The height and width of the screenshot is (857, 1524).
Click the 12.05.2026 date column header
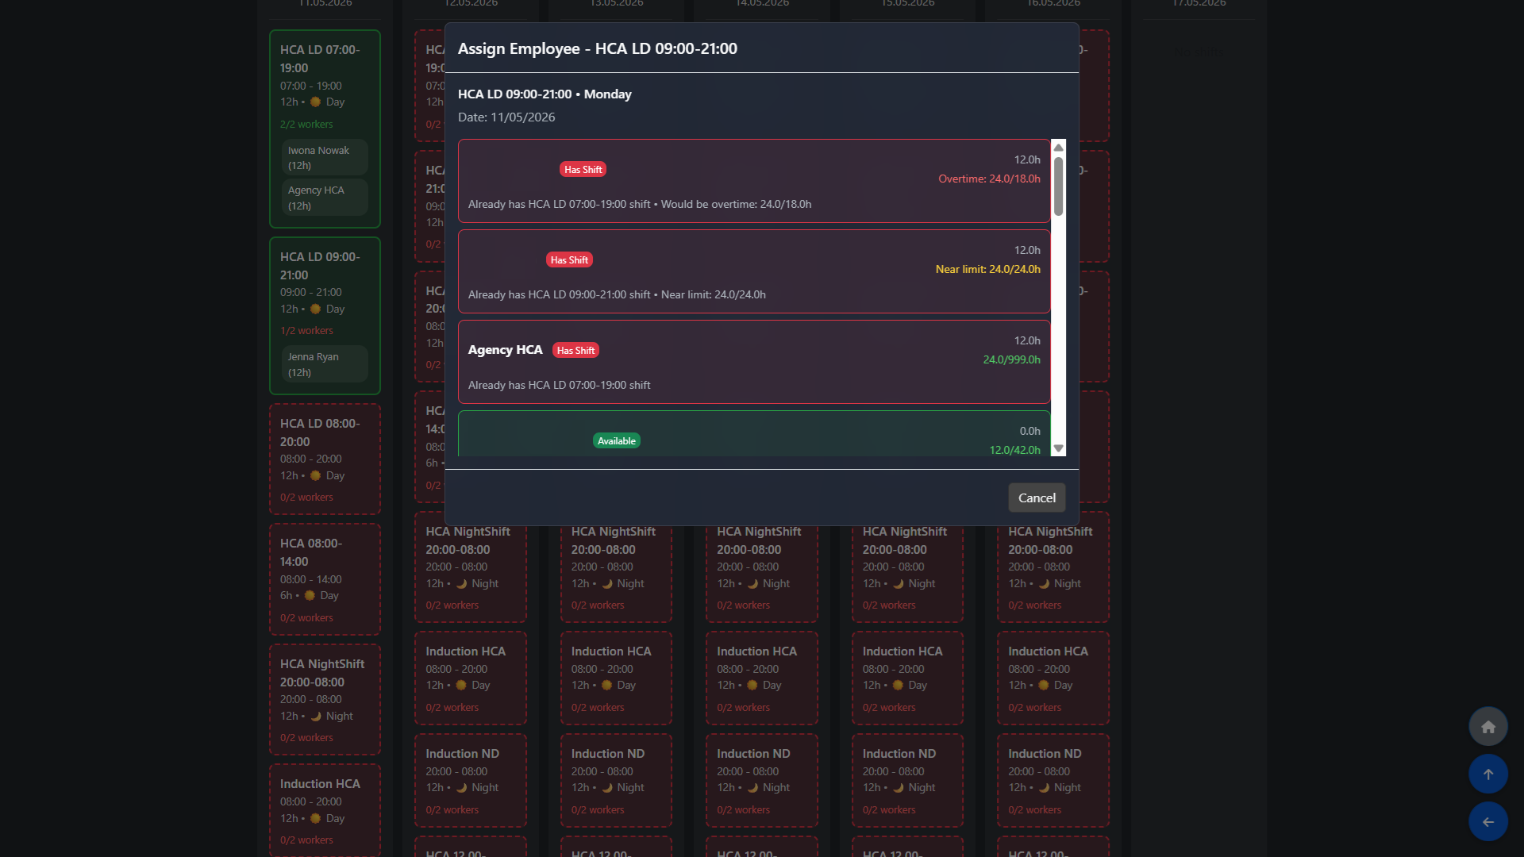(x=470, y=4)
